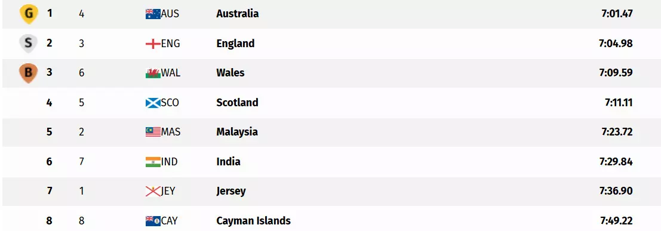Open the England team name link
The height and width of the screenshot is (231, 661).
[x=235, y=44]
